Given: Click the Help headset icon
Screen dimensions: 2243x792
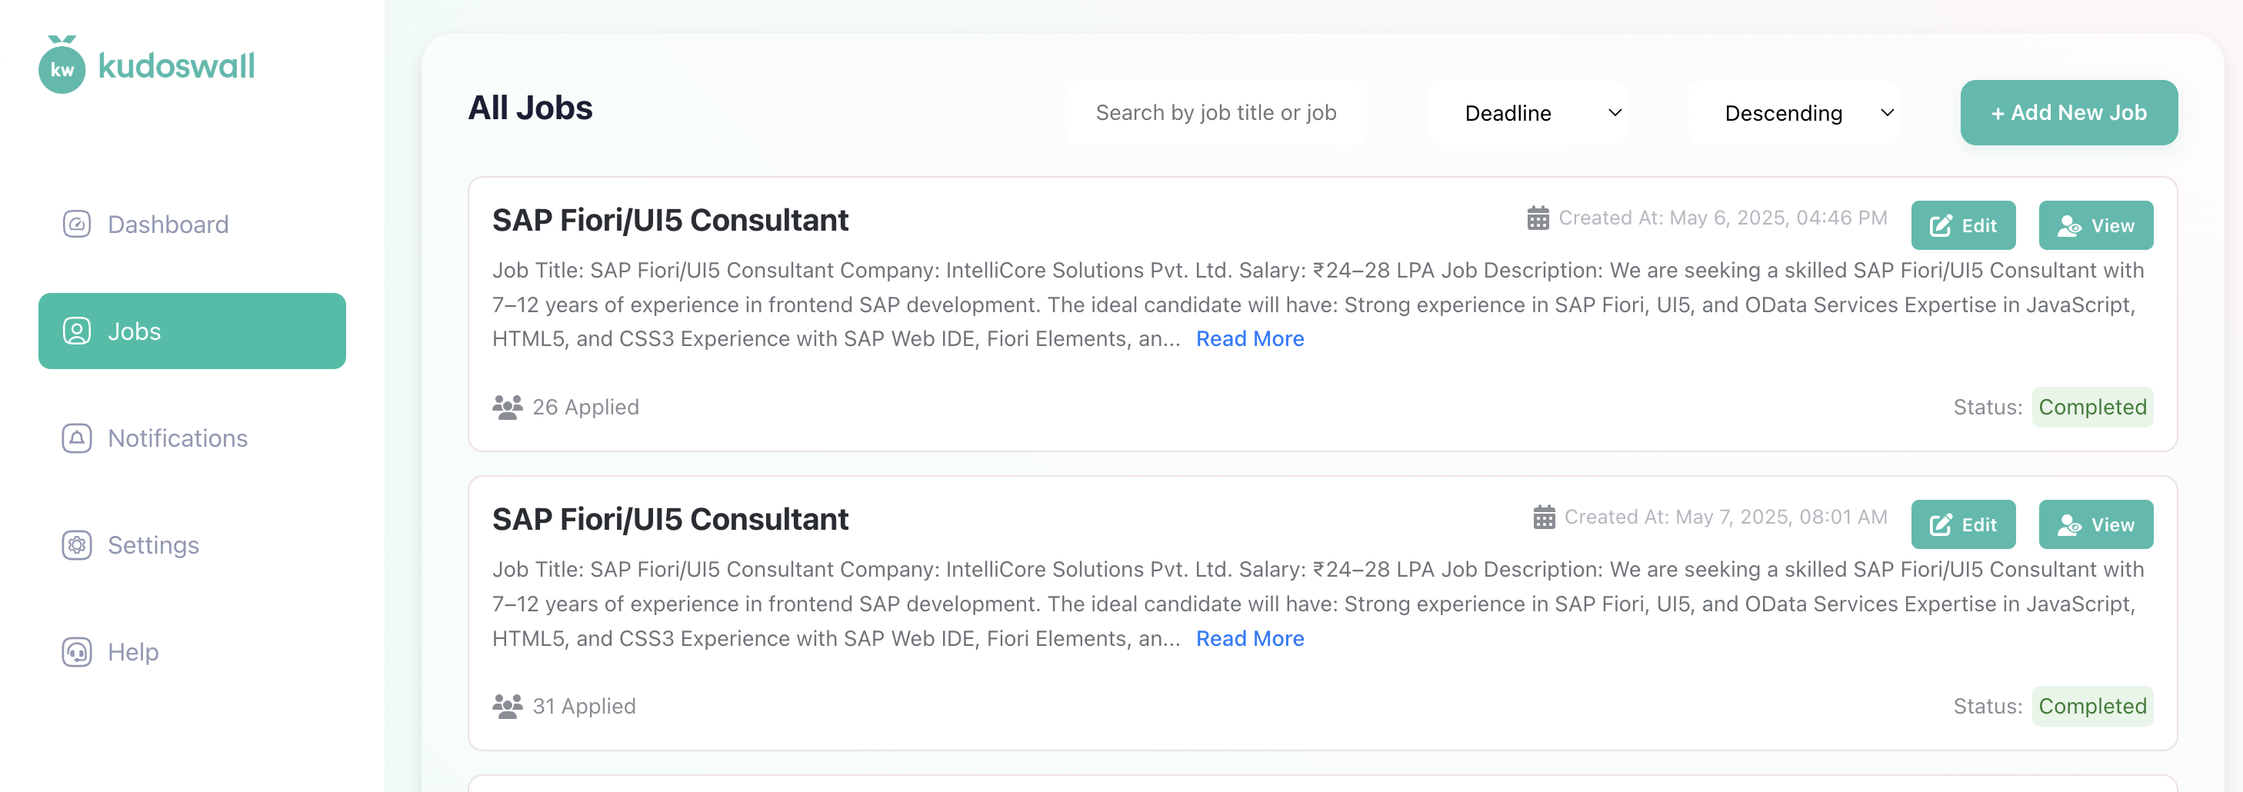Looking at the screenshot, I should 77,652.
